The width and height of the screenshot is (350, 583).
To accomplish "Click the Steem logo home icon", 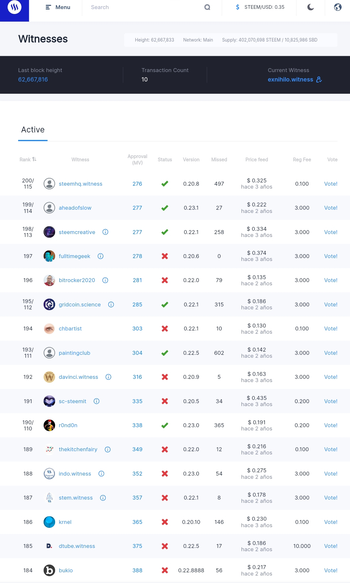I will [x=14, y=7].
